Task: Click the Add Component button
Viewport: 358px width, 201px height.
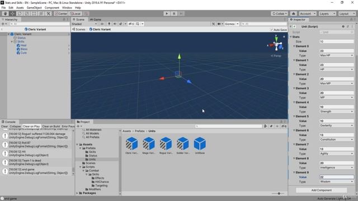Action: pos(321,190)
